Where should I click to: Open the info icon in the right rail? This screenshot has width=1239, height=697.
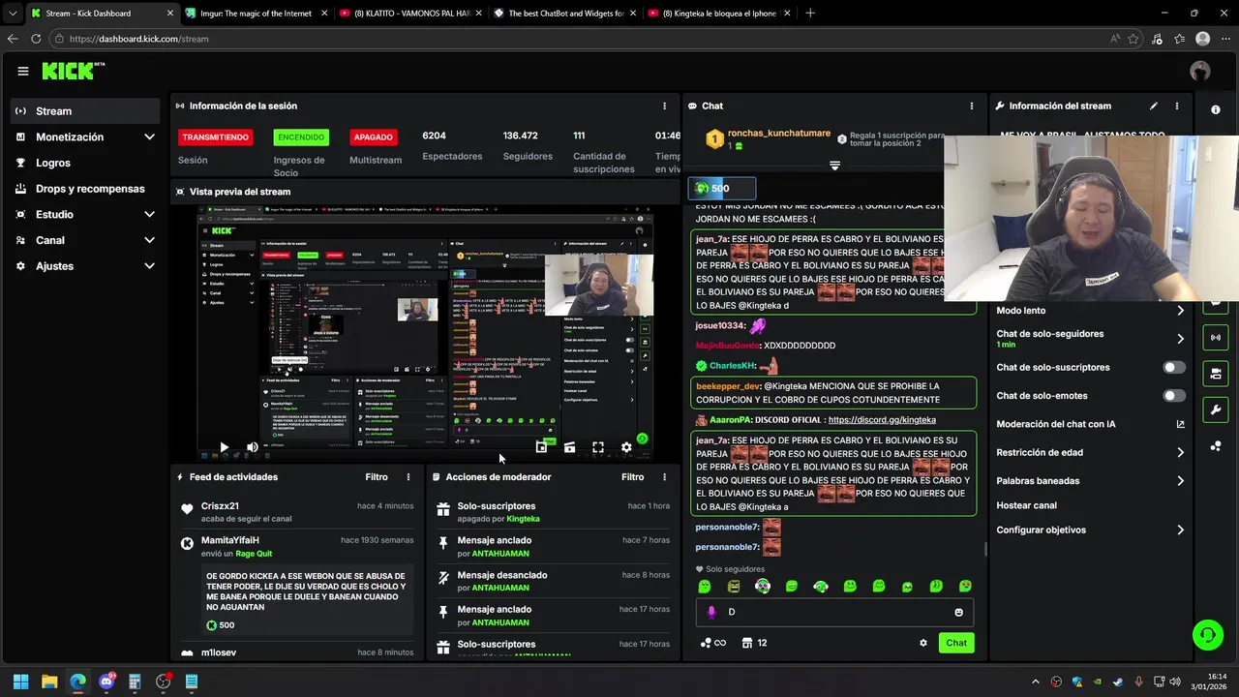tap(1216, 110)
